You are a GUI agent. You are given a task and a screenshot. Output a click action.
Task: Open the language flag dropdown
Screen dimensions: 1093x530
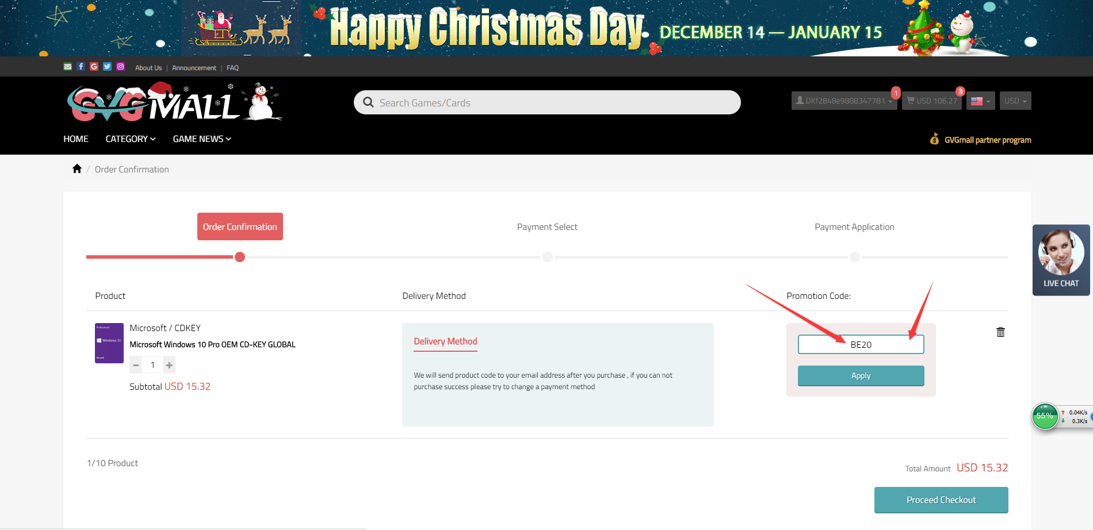[980, 101]
